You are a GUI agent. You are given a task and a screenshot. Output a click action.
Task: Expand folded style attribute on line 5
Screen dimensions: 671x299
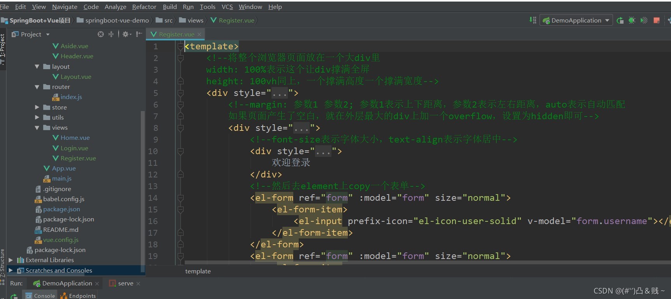pos(280,93)
